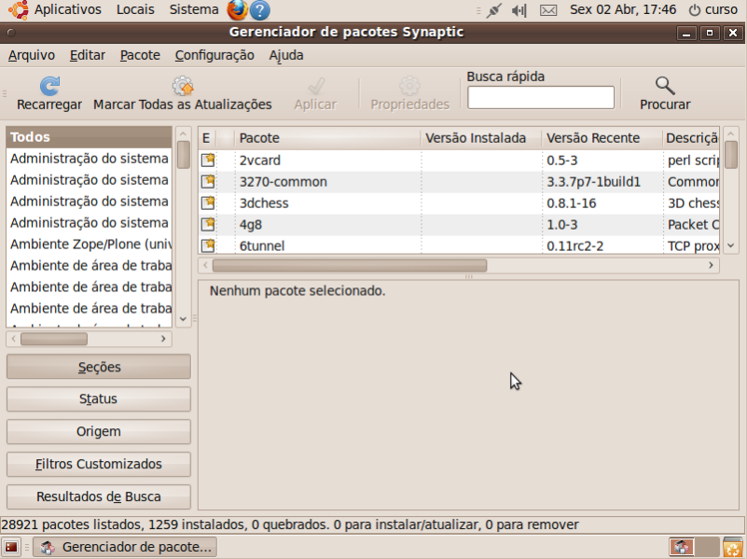747x559 pixels.
Task: Select the 3270-common package row
Action: pyautogui.click(x=459, y=182)
